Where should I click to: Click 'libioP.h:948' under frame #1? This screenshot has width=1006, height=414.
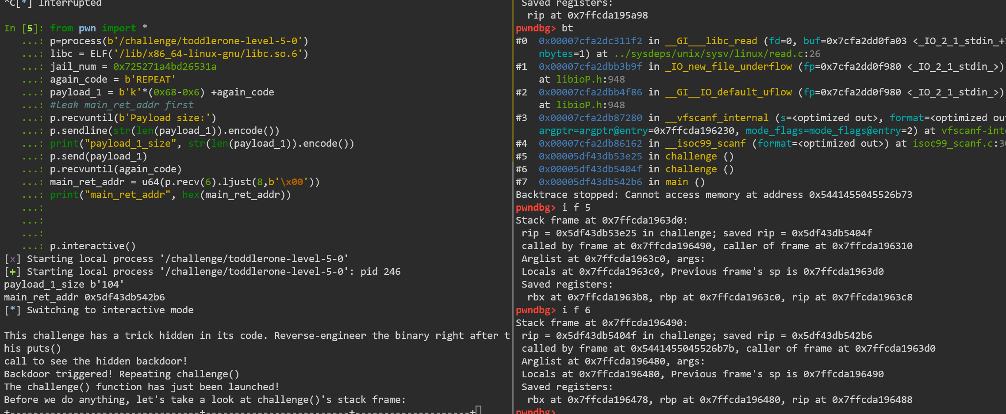(x=591, y=80)
